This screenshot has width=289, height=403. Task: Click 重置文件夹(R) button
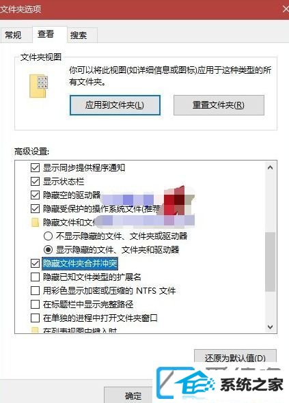click(x=219, y=105)
